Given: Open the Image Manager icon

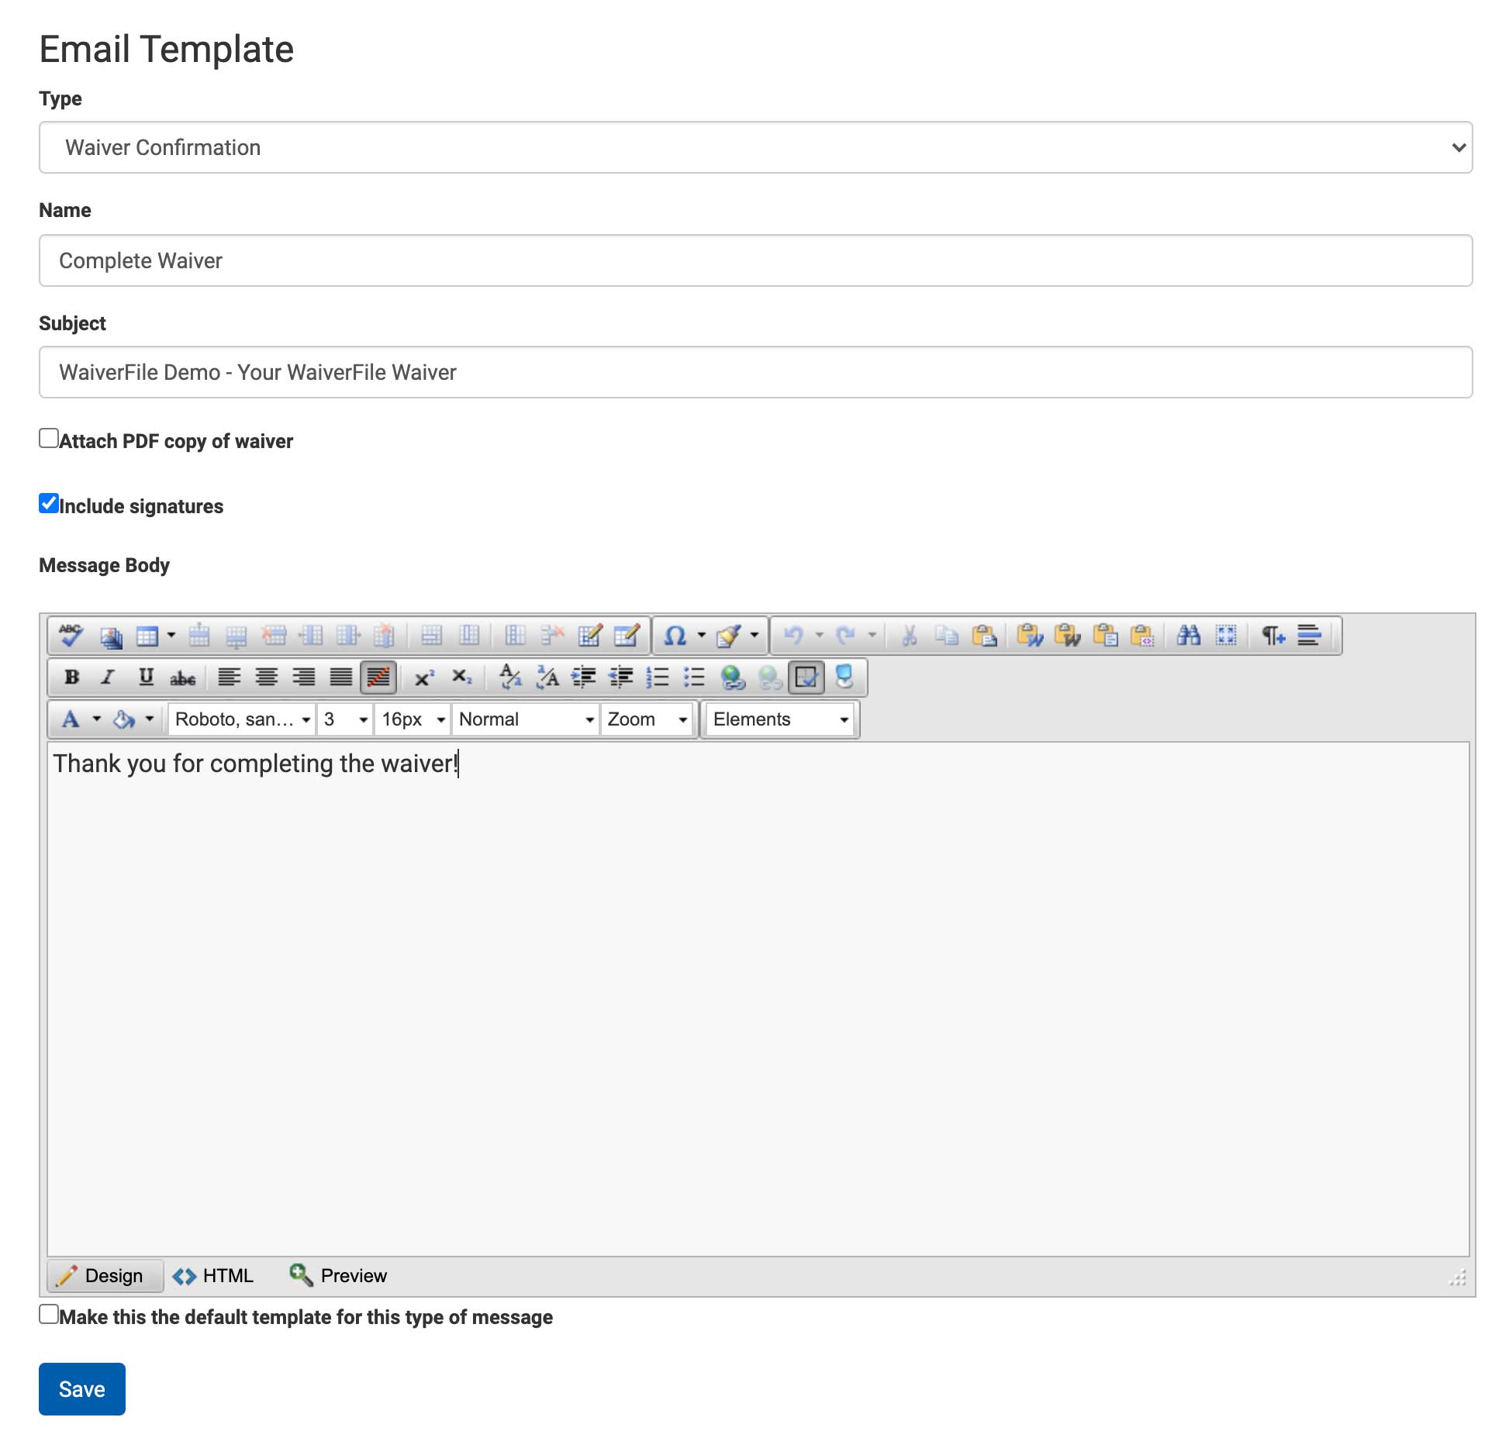Looking at the screenshot, I should click(111, 636).
